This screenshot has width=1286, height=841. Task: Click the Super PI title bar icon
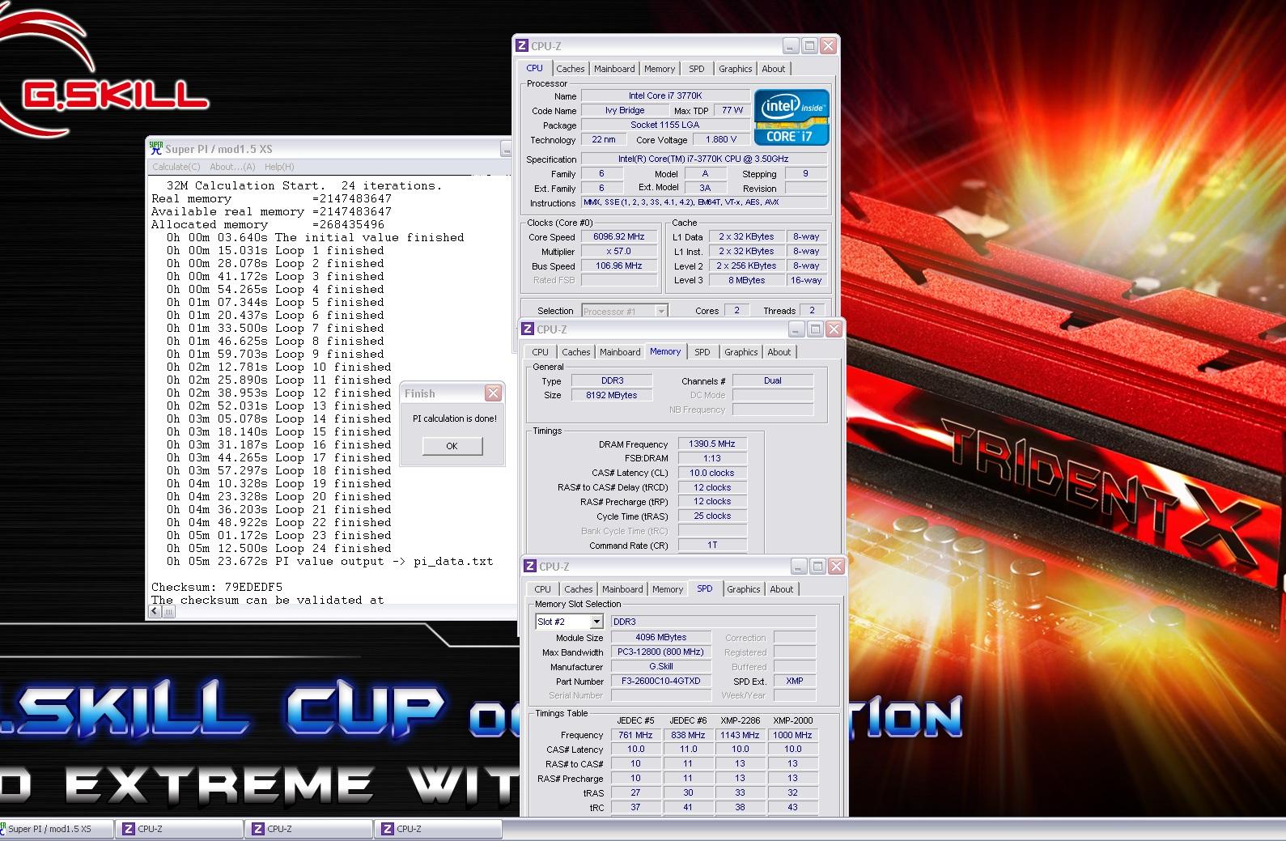[x=156, y=148]
